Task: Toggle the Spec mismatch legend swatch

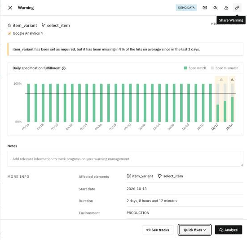Action: point(212,68)
